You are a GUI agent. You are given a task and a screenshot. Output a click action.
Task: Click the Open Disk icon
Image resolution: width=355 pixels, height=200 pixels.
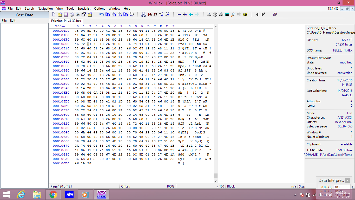click(209, 15)
